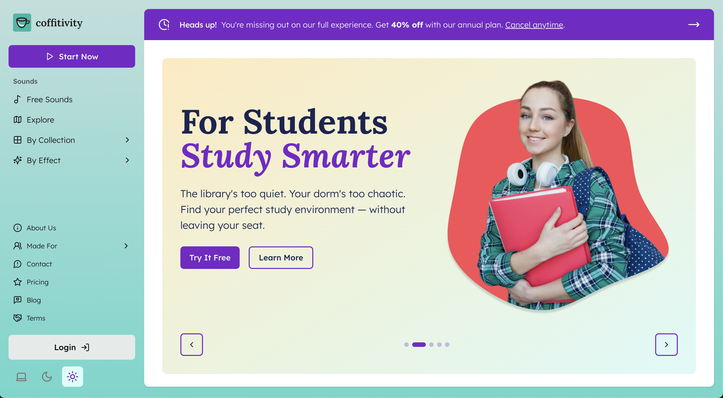
Task: Go to the next carousel slide
Action: [x=666, y=345]
